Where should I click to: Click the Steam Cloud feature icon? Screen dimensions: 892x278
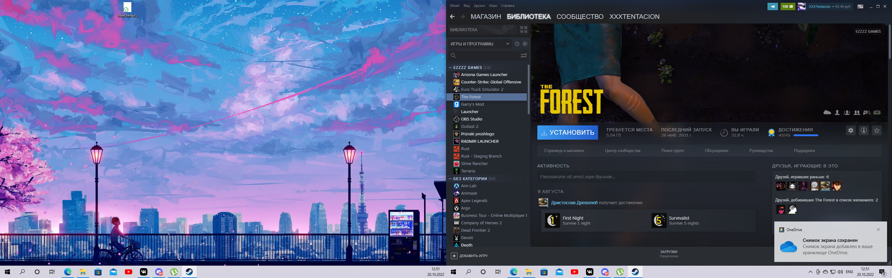(827, 112)
